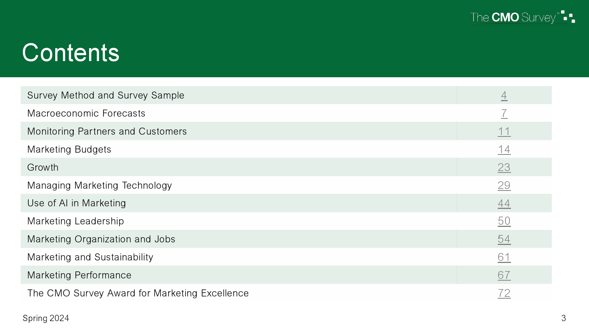The width and height of the screenshot is (589, 331).
Task: Follow page 54 link for Organization and Jobs
Action: click(504, 239)
